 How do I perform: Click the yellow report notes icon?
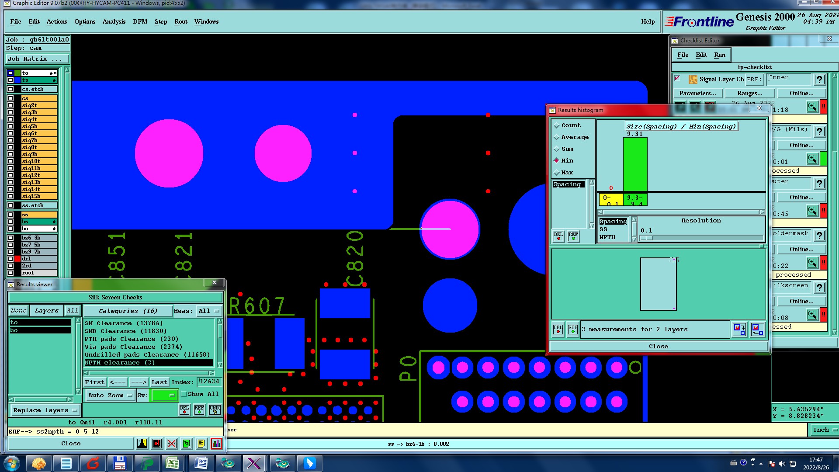click(x=201, y=444)
